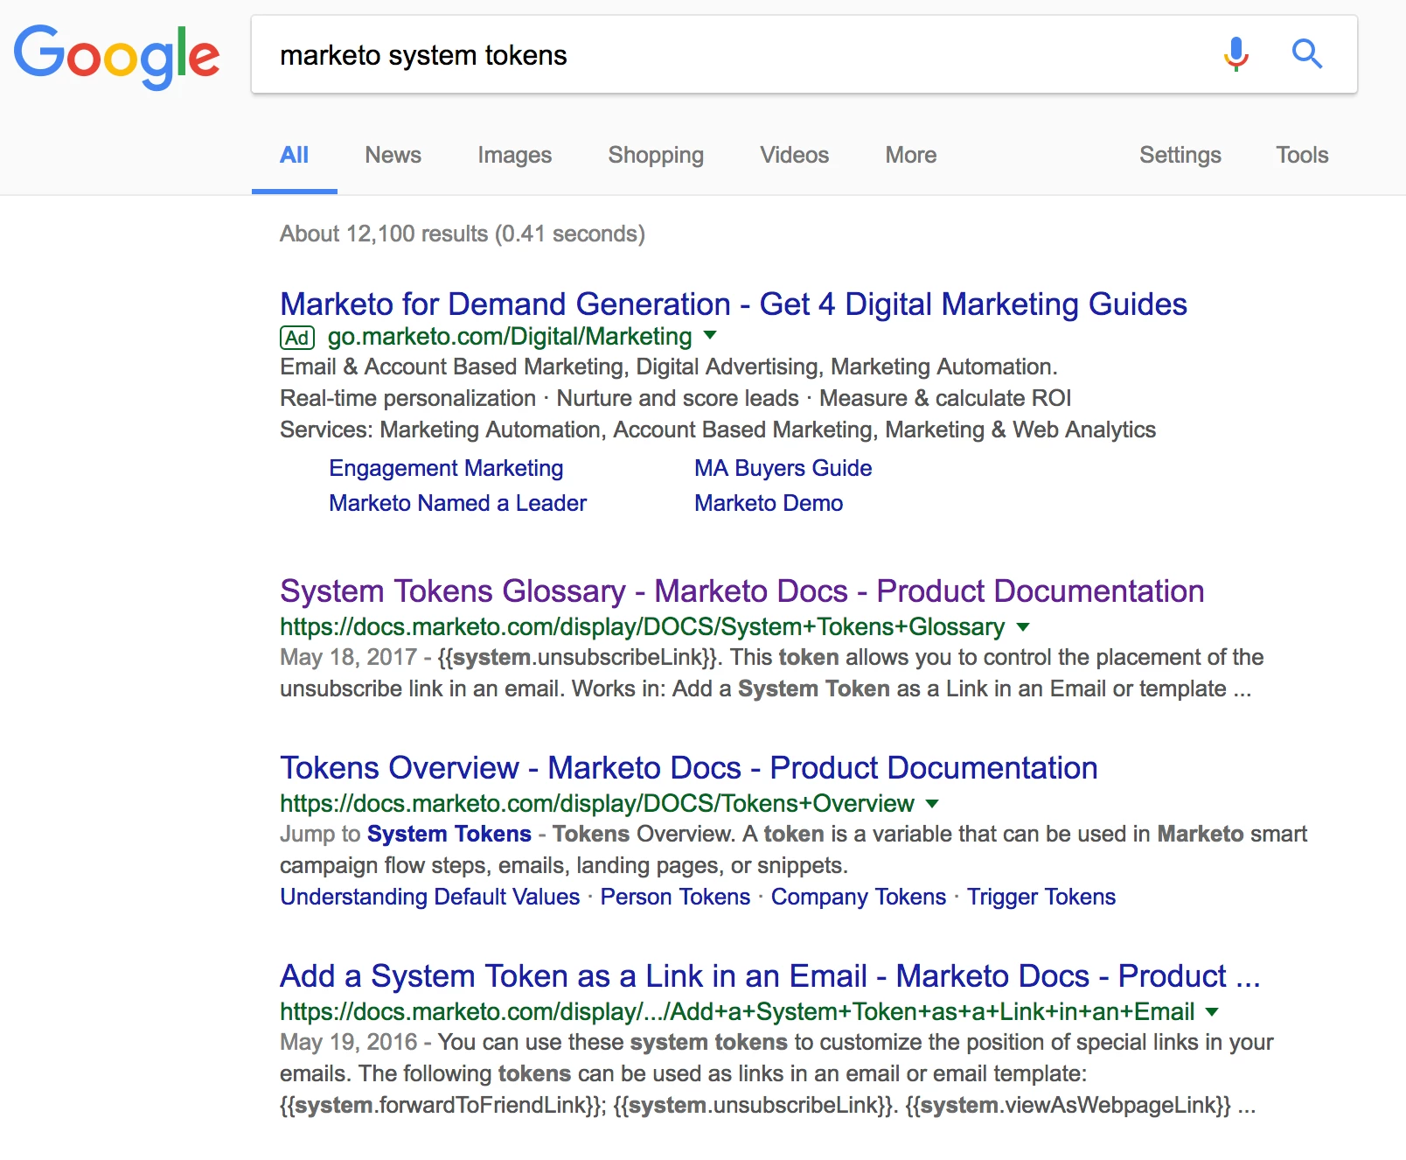The width and height of the screenshot is (1406, 1160).
Task: Click ad line starting Real-time personalization
Action: (x=675, y=398)
